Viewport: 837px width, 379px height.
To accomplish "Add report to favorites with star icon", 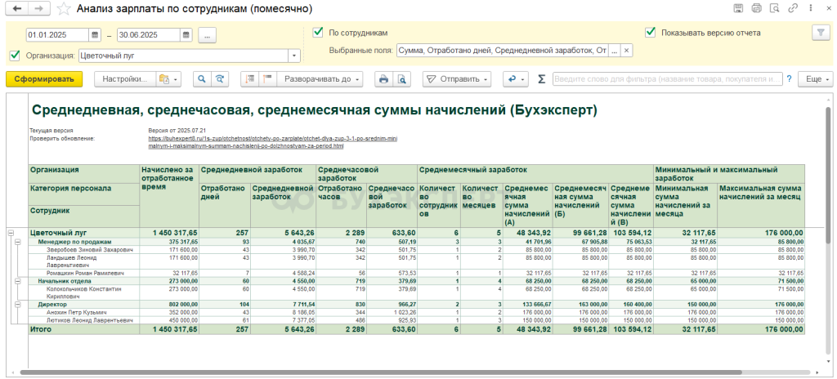I will pyautogui.click(x=62, y=8).
